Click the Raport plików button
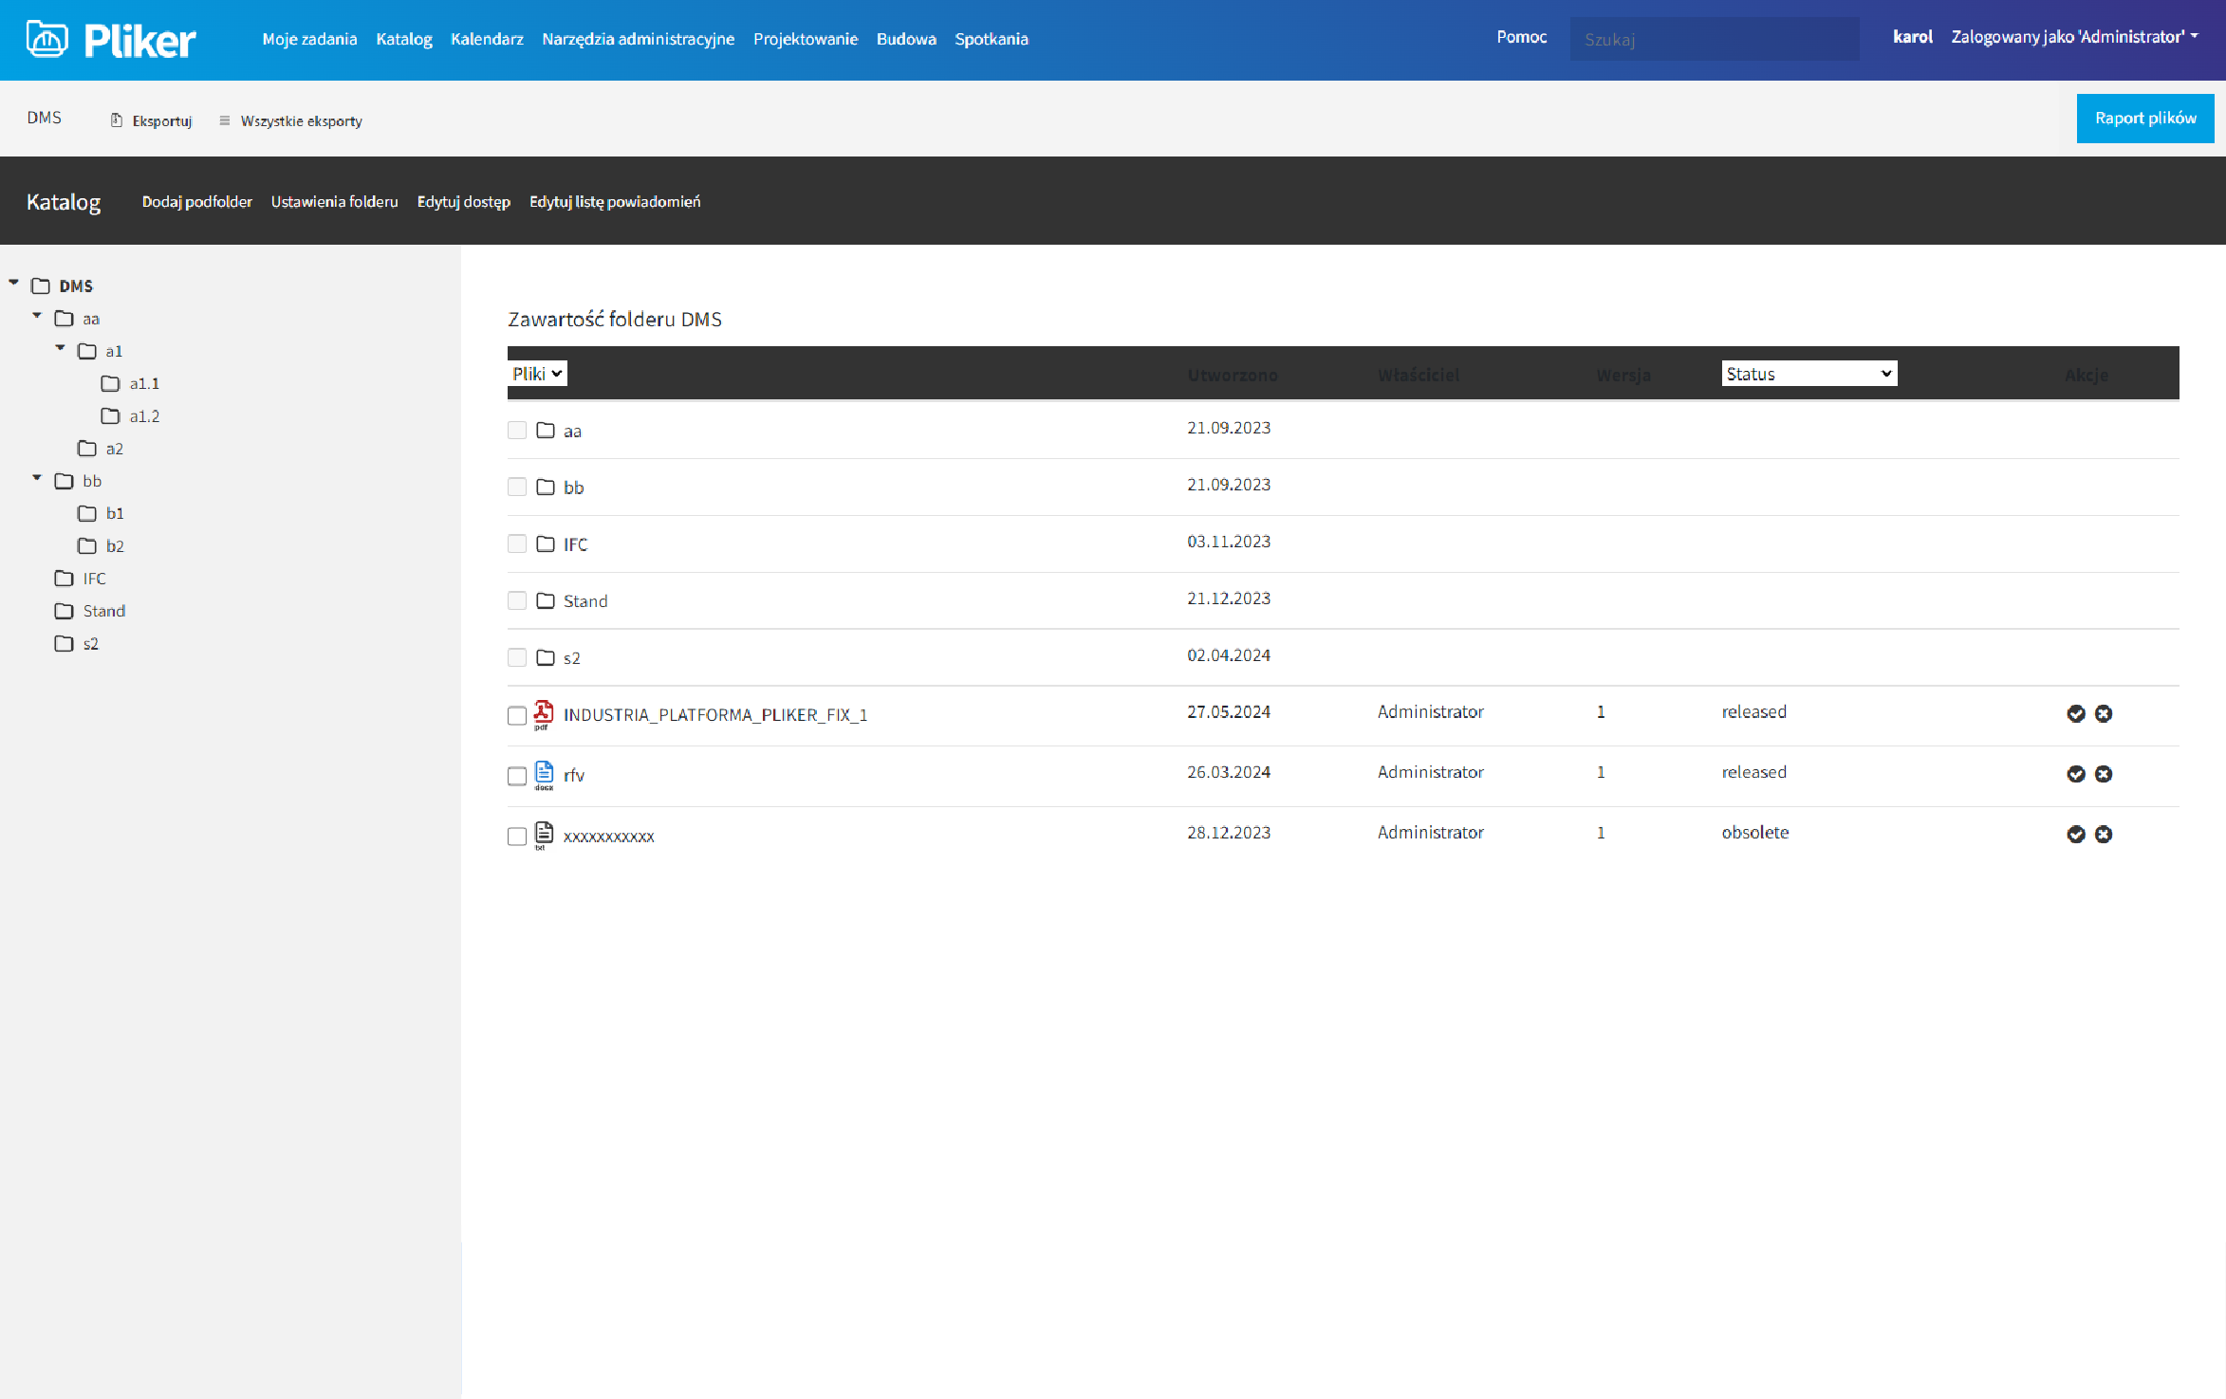Image resolution: width=2226 pixels, height=1399 pixels. tap(2144, 119)
